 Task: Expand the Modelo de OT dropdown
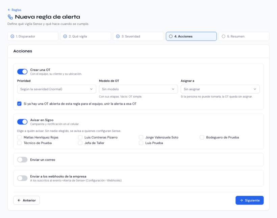pyautogui.click(x=138, y=89)
